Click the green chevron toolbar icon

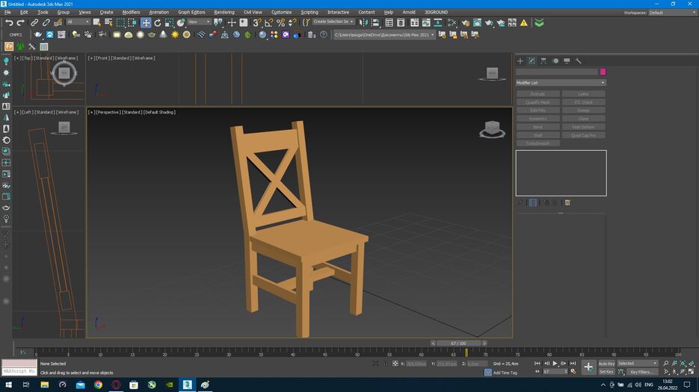[x=539, y=22]
